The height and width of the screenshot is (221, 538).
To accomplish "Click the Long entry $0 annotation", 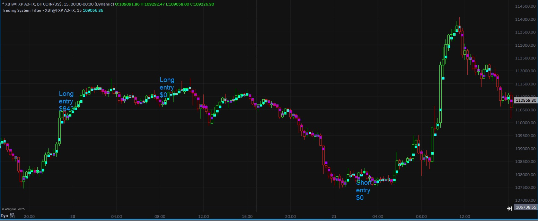I will tap(167, 88).
